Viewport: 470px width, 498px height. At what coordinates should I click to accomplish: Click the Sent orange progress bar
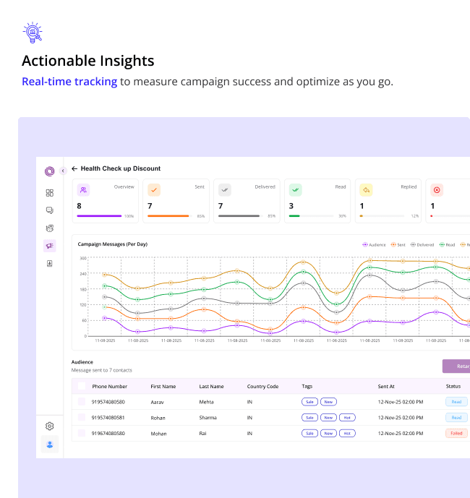168,216
